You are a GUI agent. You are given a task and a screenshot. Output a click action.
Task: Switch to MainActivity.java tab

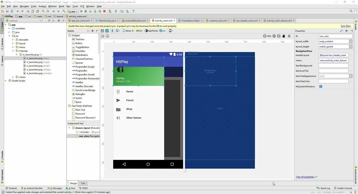pyautogui.click(x=107, y=21)
